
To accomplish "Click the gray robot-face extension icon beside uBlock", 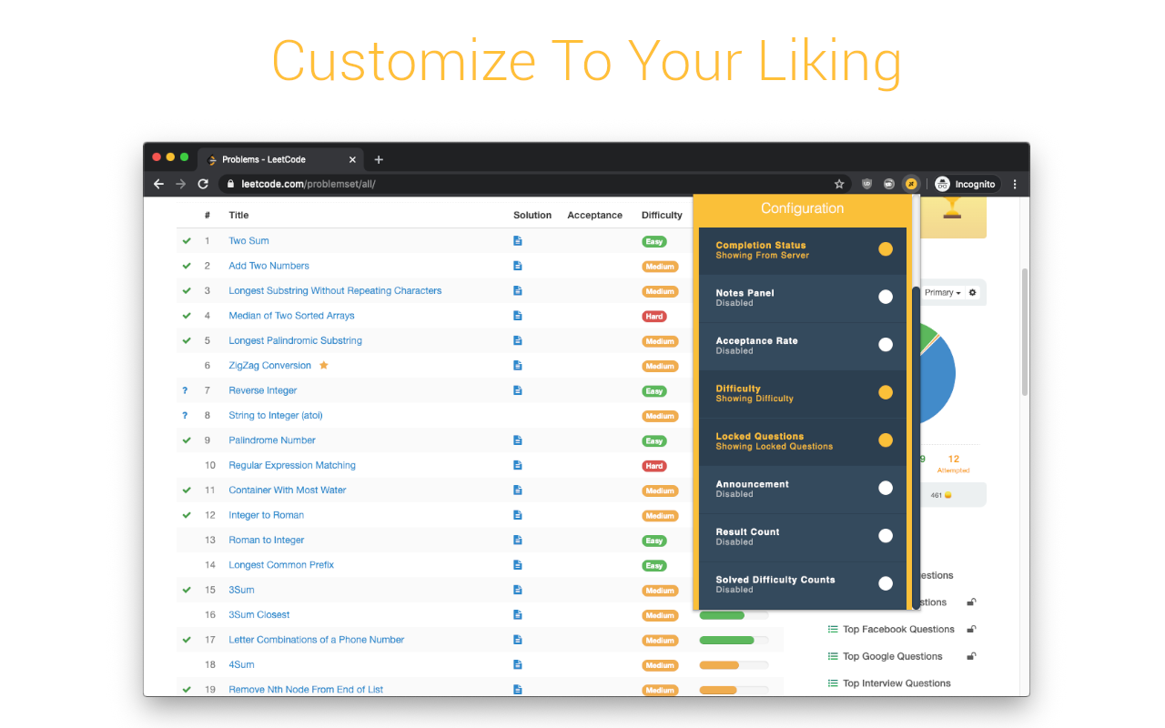I will coord(888,184).
